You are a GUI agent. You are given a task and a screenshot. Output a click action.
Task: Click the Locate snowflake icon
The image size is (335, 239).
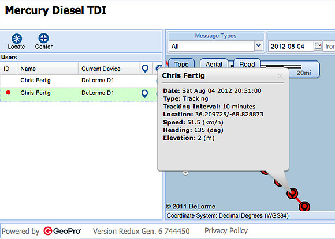(17, 39)
